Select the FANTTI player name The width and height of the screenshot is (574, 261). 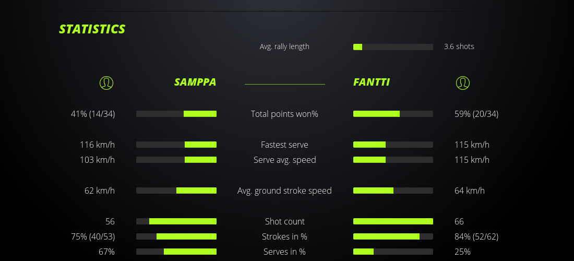pyautogui.click(x=372, y=82)
